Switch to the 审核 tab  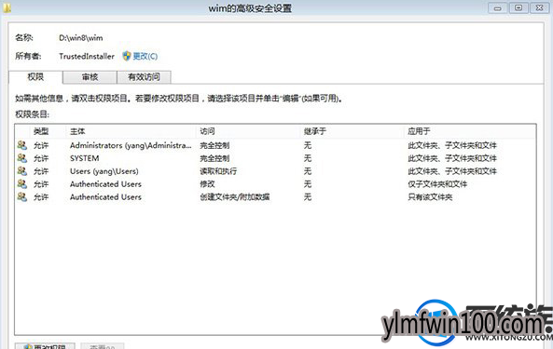click(90, 77)
